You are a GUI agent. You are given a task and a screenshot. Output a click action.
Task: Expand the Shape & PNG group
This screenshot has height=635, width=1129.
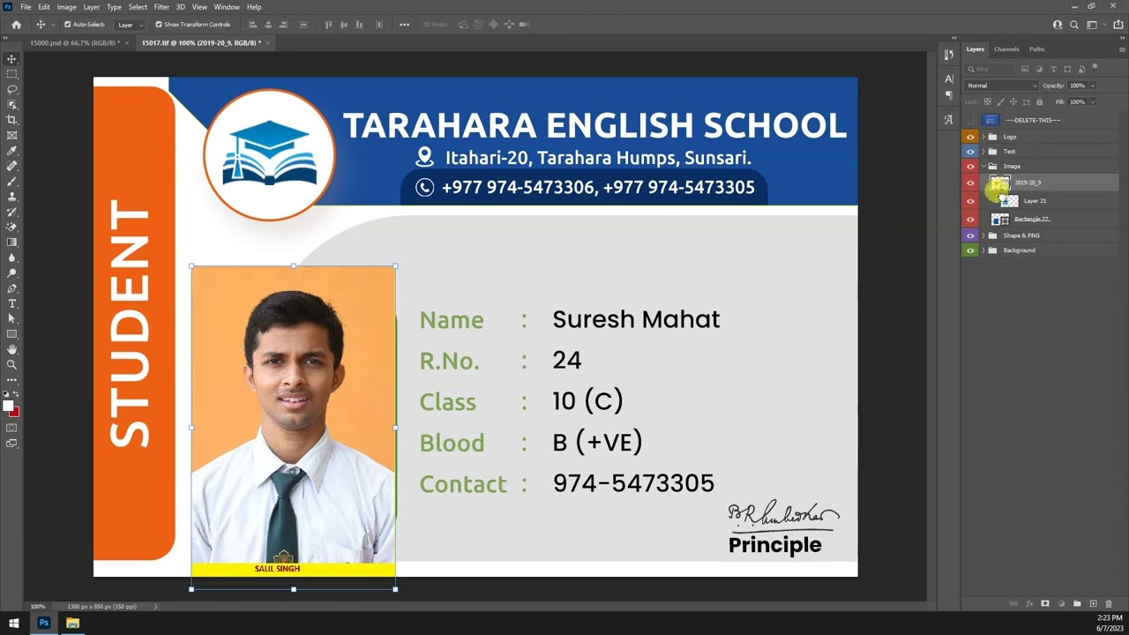coord(983,235)
